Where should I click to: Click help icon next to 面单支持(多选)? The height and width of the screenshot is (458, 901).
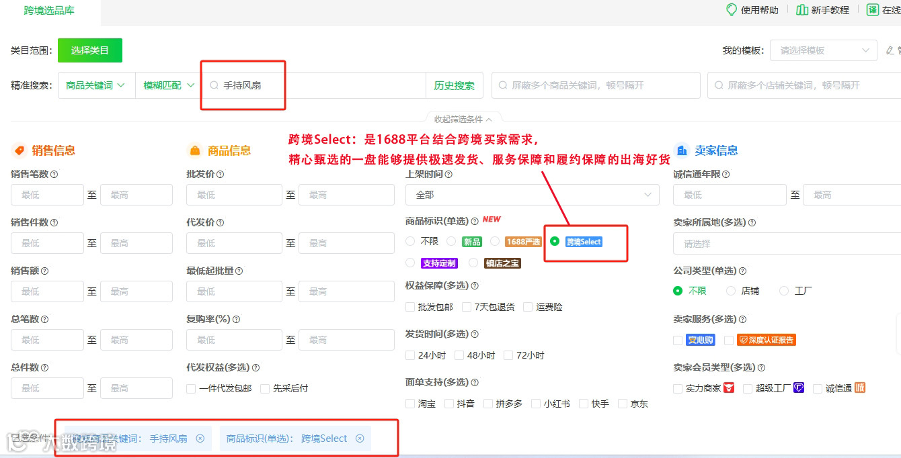pyautogui.click(x=475, y=383)
